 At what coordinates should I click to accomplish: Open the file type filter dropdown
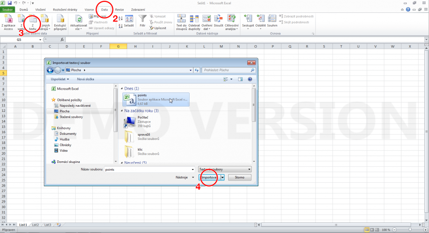(x=225, y=169)
